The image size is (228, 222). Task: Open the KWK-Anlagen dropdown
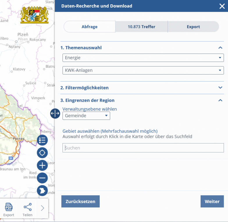(x=143, y=70)
